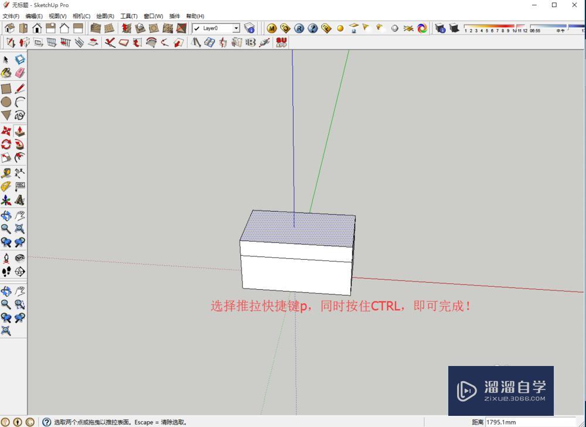Switch to the Iso view
Screen dimensions: 586x427
10,28
